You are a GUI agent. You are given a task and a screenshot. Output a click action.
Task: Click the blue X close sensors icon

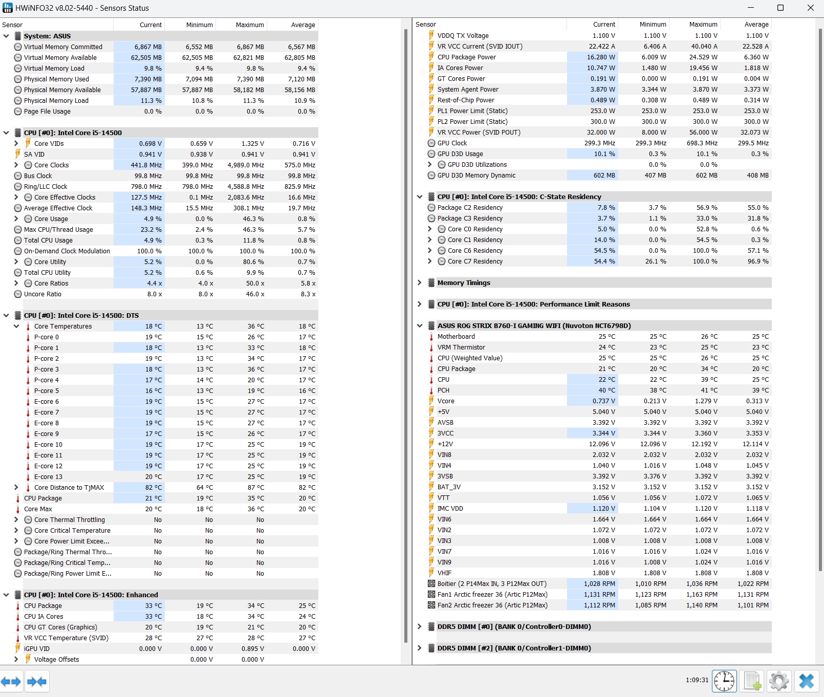[x=806, y=681]
